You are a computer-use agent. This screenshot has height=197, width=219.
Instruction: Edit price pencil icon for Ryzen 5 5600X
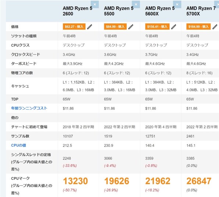pos(173,27)
